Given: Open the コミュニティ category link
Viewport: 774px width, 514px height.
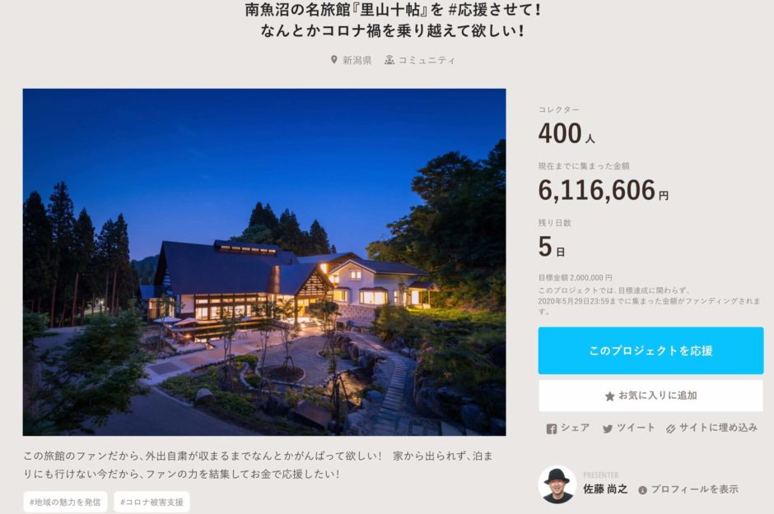Looking at the screenshot, I should pos(427,60).
